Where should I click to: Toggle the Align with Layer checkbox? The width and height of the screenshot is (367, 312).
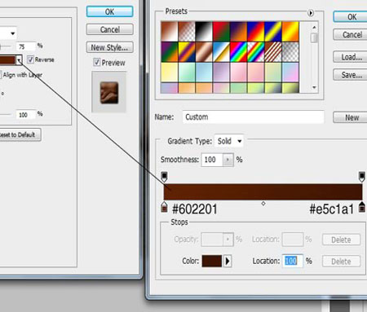coord(0,75)
